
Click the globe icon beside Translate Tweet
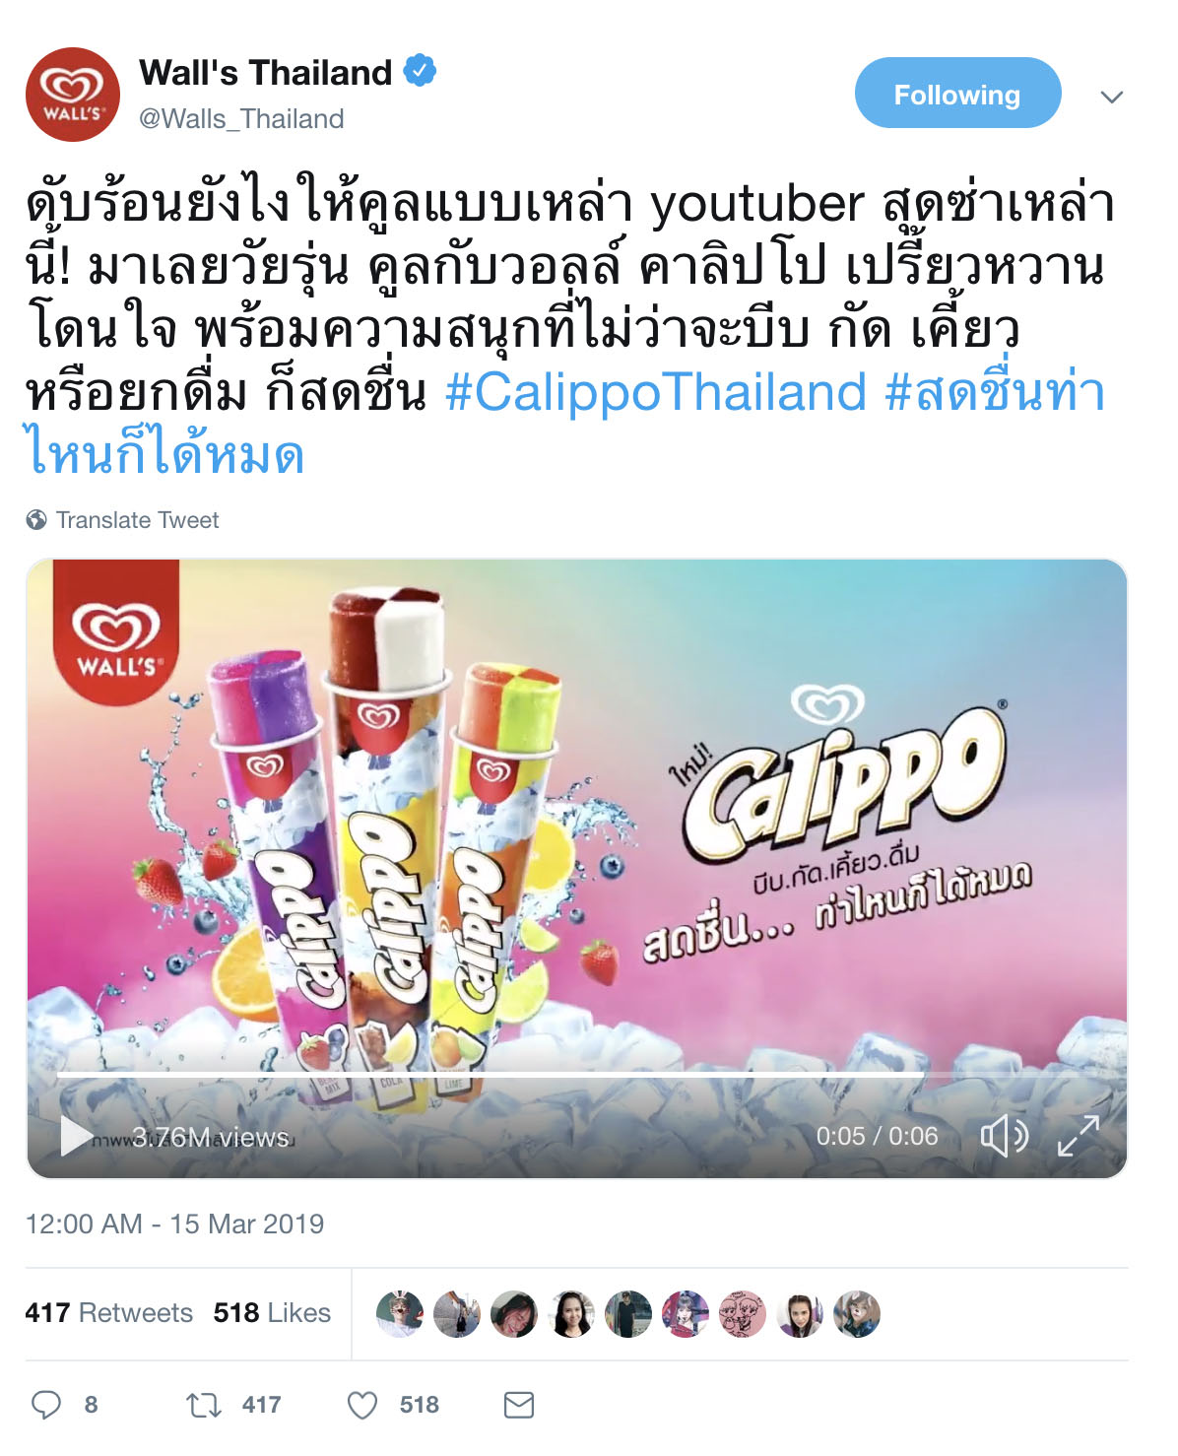pyautogui.click(x=36, y=520)
